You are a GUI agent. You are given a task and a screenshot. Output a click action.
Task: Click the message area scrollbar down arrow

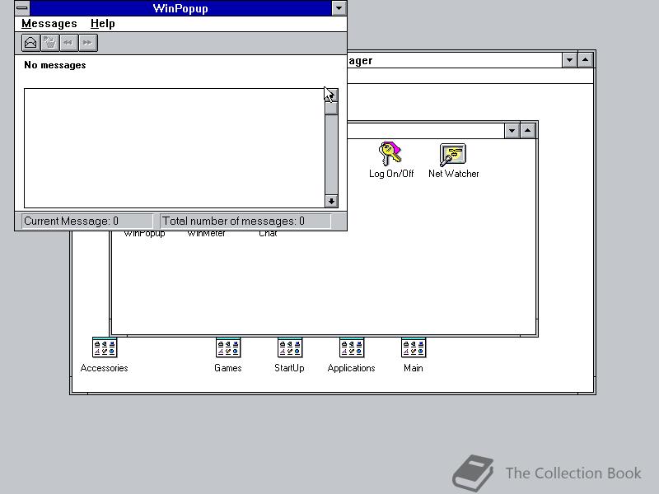[x=332, y=201]
